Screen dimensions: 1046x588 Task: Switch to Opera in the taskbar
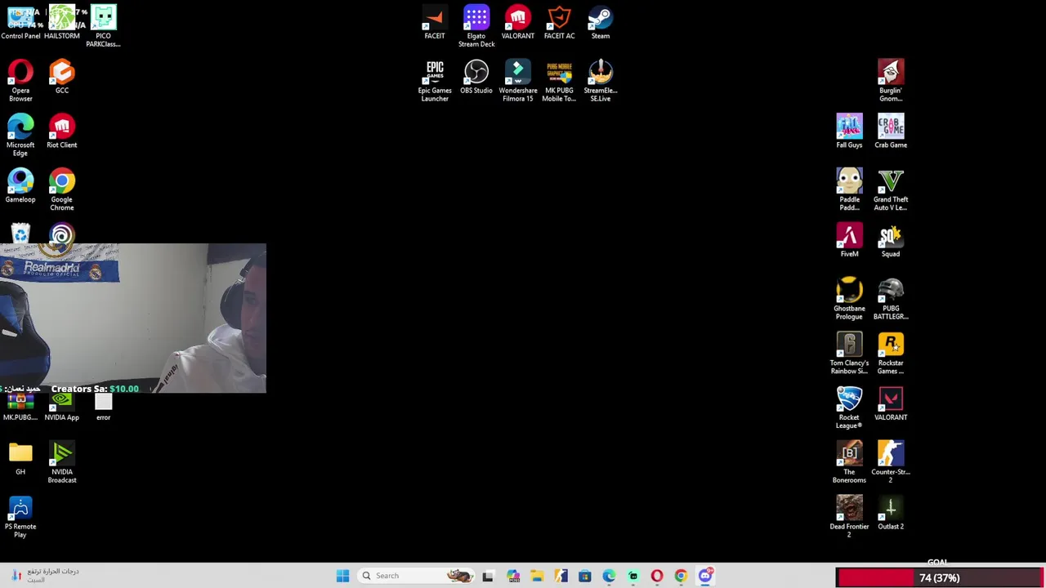tap(657, 576)
